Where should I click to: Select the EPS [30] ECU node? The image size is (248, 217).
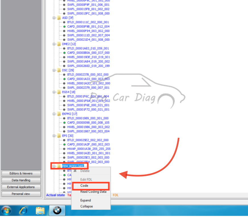[x=67, y=136]
